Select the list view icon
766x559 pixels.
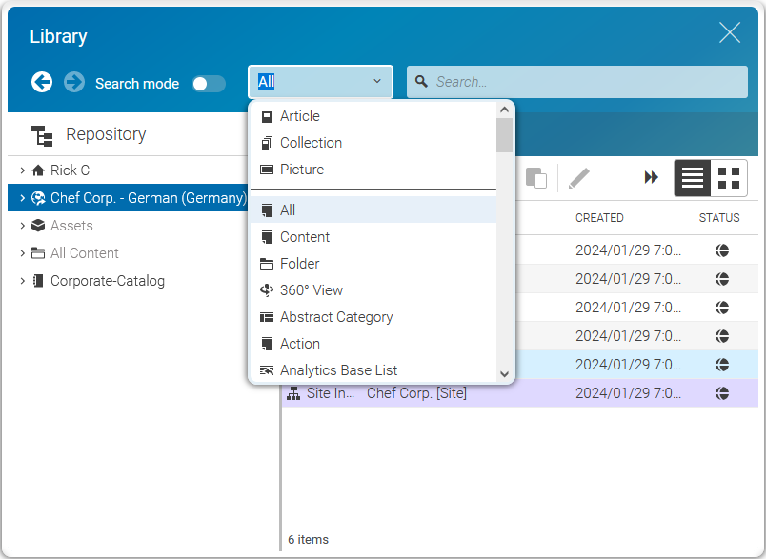[x=693, y=178]
